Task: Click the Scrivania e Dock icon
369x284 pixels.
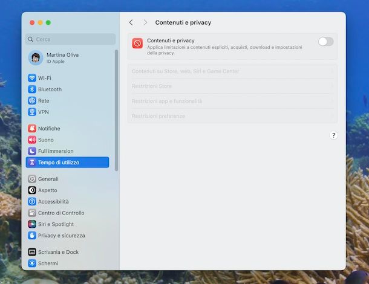Action: click(x=32, y=252)
